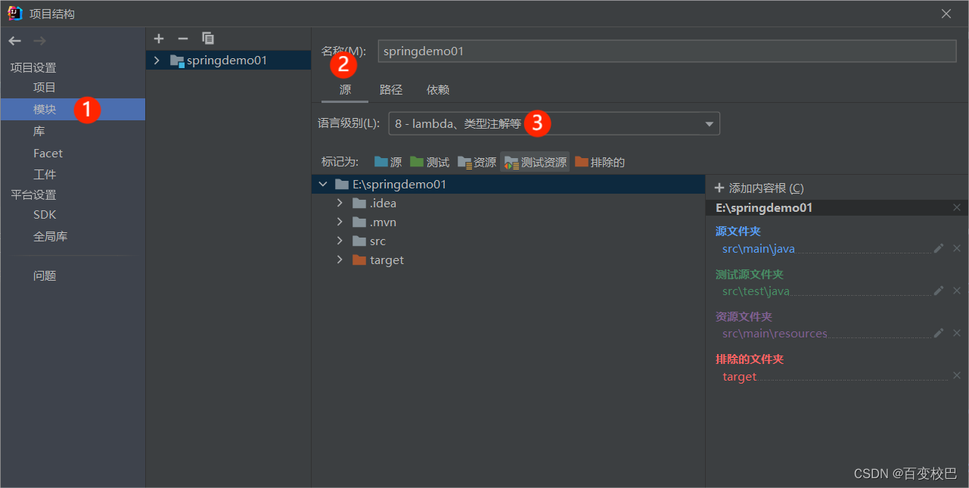969x488 pixels.
Task: Close the 项目结构 dialog
Action: click(x=946, y=14)
